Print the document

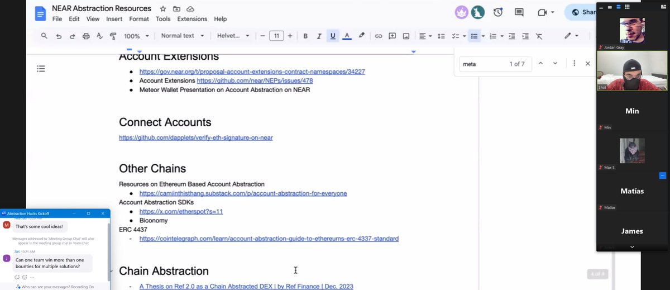(x=86, y=36)
